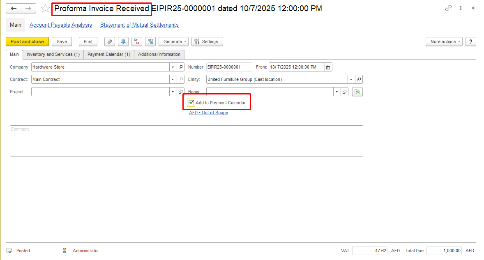Open the calendar picker for From date

pos(328,67)
